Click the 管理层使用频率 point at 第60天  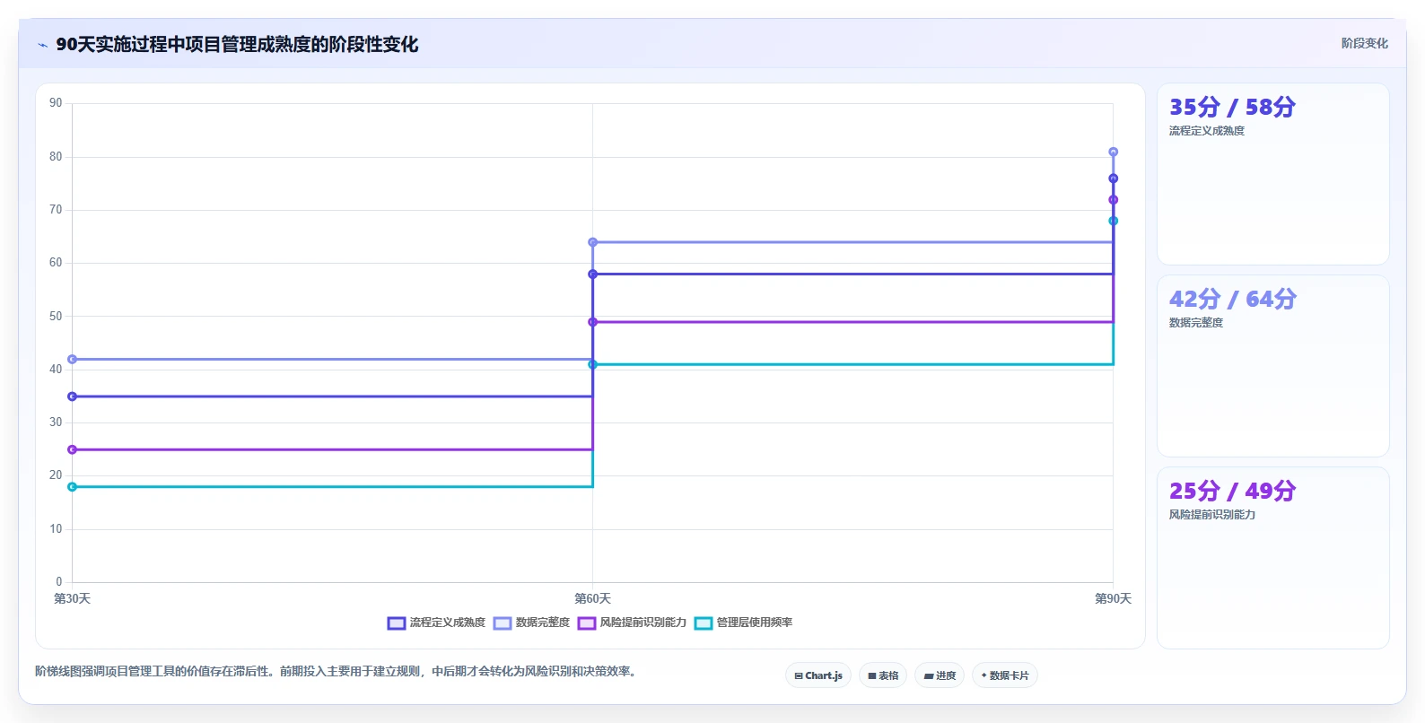coord(592,364)
